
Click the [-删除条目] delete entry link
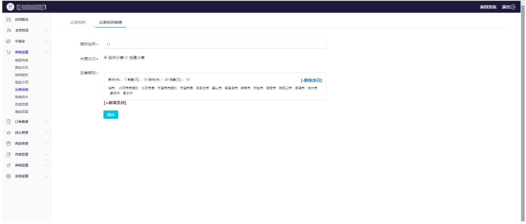click(311, 81)
